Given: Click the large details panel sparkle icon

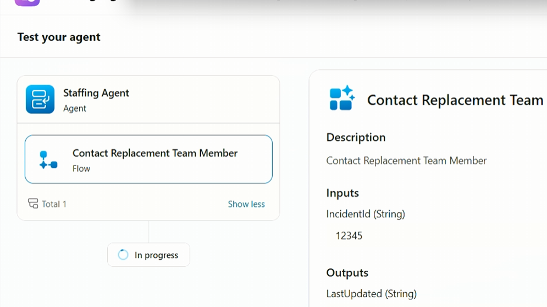Looking at the screenshot, I should pyautogui.click(x=342, y=99).
